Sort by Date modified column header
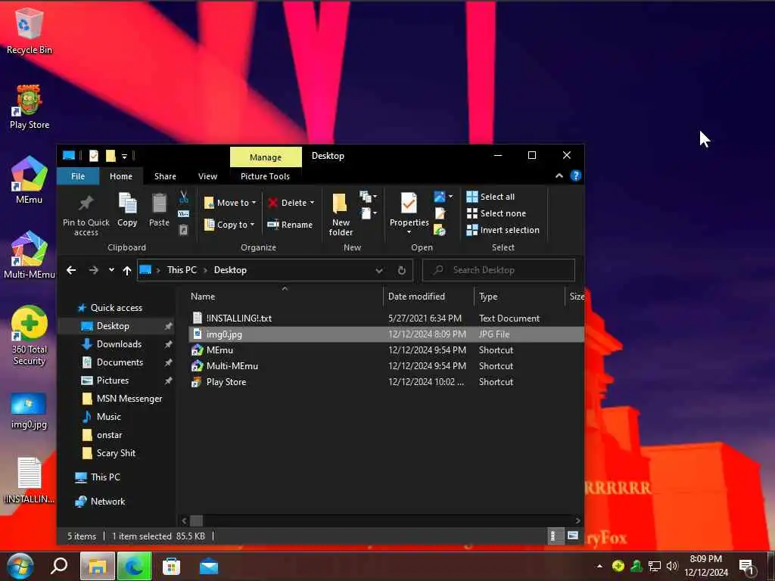 [x=428, y=297]
